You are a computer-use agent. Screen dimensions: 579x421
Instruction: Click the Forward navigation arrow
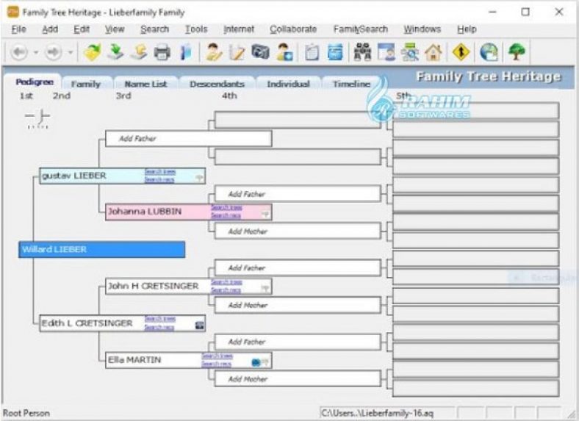tap(54, 52)
